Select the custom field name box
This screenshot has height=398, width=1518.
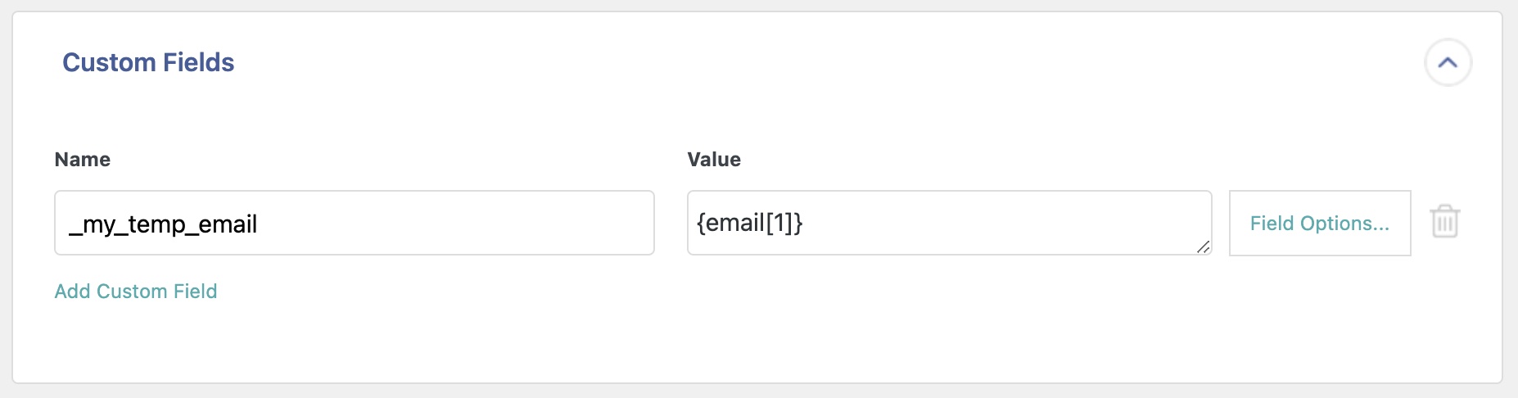(354, 223)
